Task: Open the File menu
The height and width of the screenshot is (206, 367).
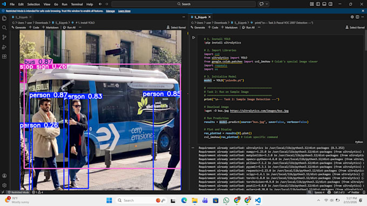Action: [12, 4]
